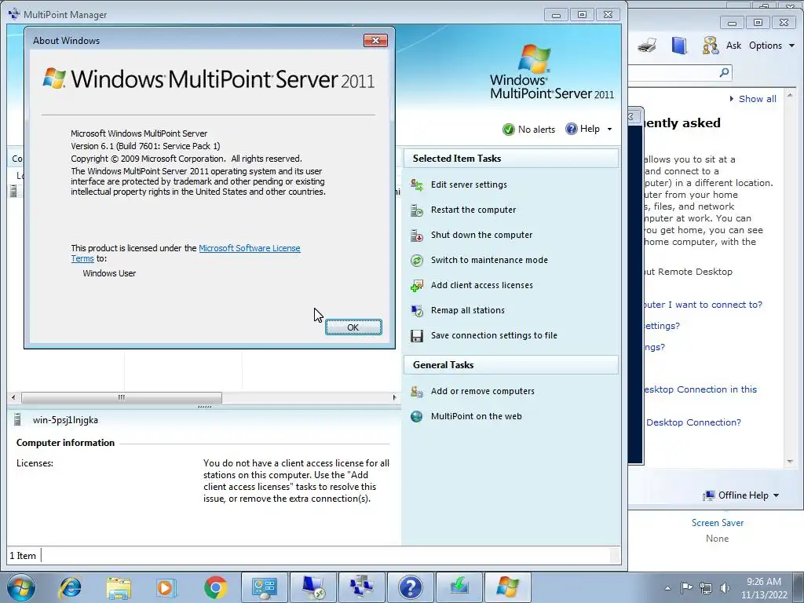Click the blue book icon in Help window

pos(679,46)
